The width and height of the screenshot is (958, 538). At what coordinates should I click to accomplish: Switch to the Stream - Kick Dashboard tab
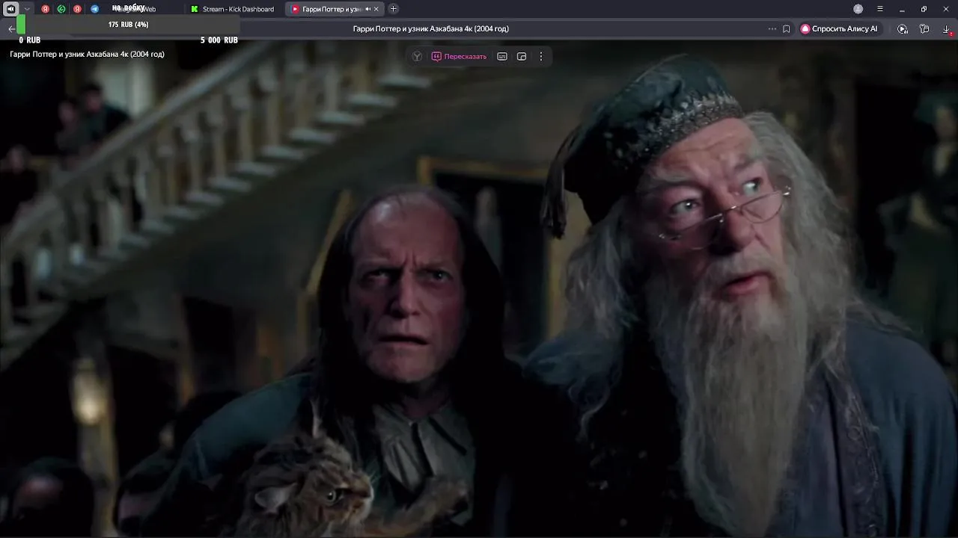[232, 9]
